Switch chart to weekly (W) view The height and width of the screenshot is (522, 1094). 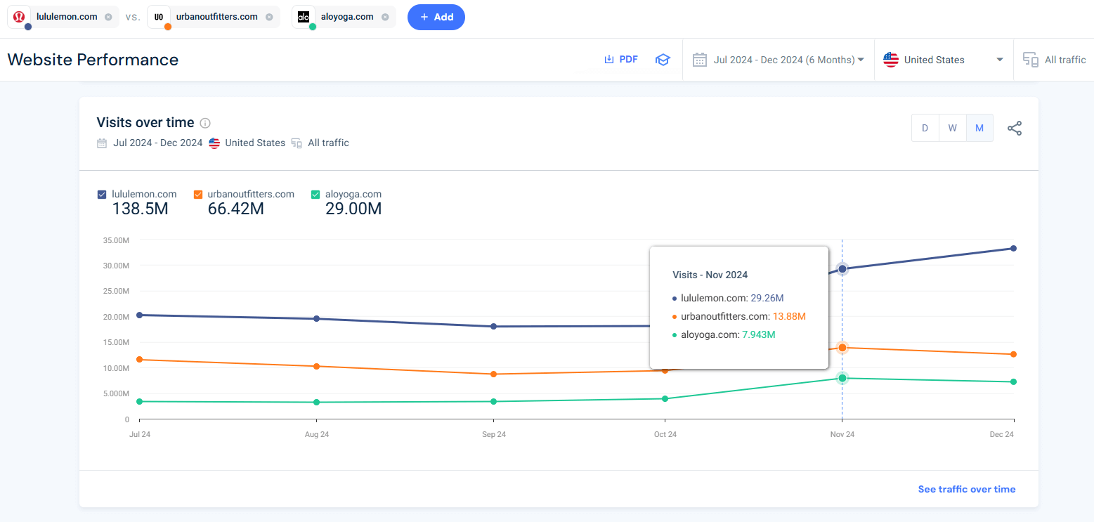(x=952, y=128)
